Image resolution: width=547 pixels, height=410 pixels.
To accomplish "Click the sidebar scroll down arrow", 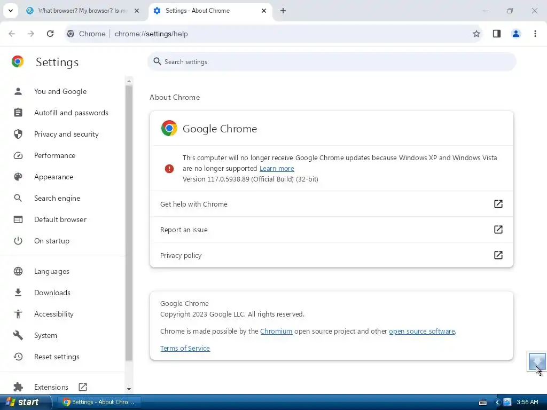I will pyautogui.click(x=129, y=389).
